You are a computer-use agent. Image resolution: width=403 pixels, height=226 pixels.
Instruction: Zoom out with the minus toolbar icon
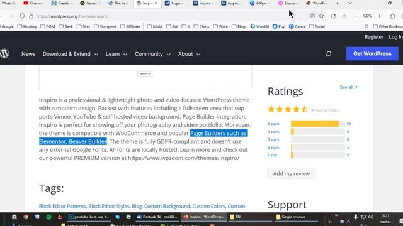[x=355, y=16]
